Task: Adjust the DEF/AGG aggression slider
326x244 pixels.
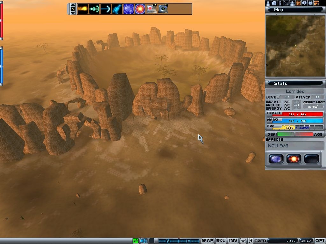Action: pyautogui.click(x=295, y=134)
